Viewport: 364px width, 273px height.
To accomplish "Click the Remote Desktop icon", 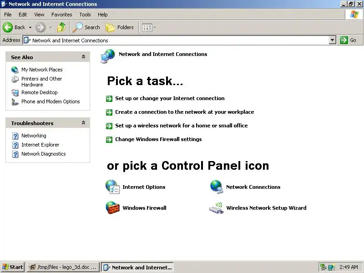I will pyautogui.click(x=15, y=93).
